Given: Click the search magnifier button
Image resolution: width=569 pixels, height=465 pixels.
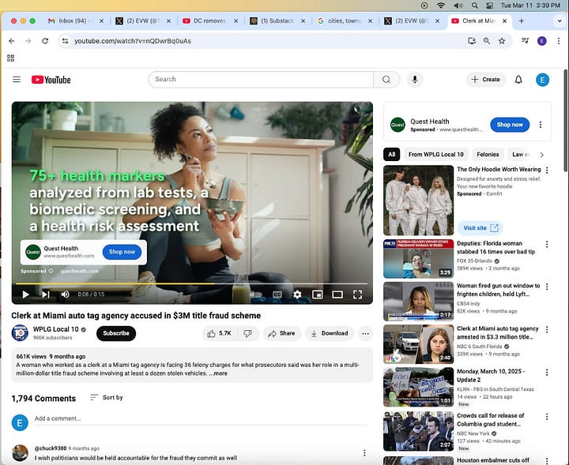Looking at the screenshot, I should coord(386,80).
